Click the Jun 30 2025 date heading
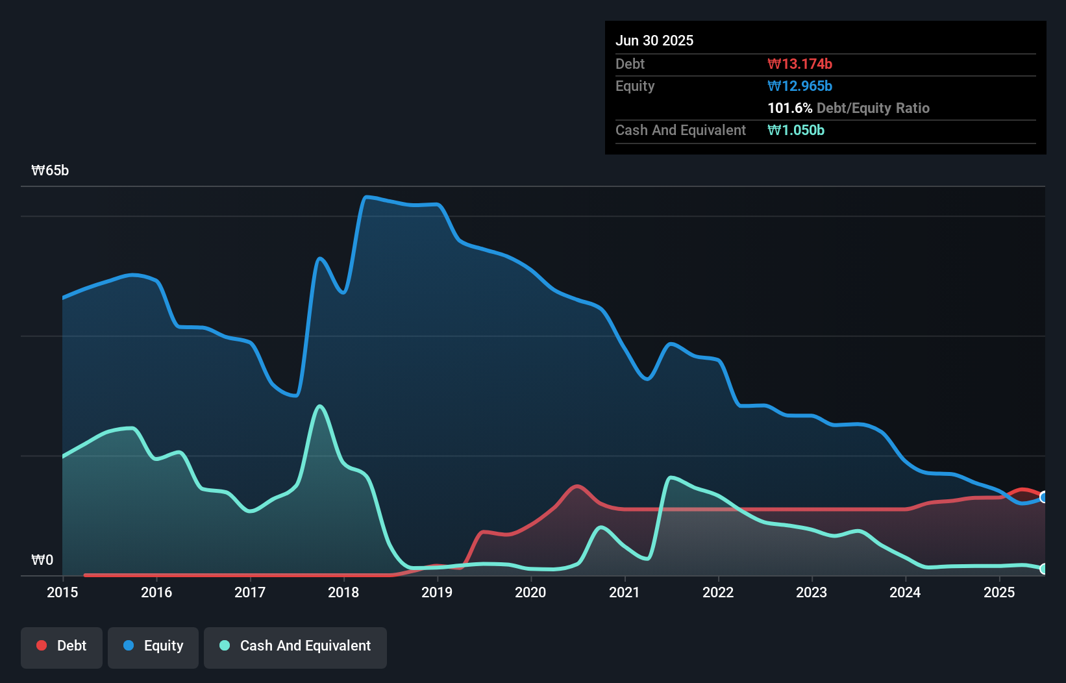Viewport: 1066px width, 683px height. coord(654,40)
